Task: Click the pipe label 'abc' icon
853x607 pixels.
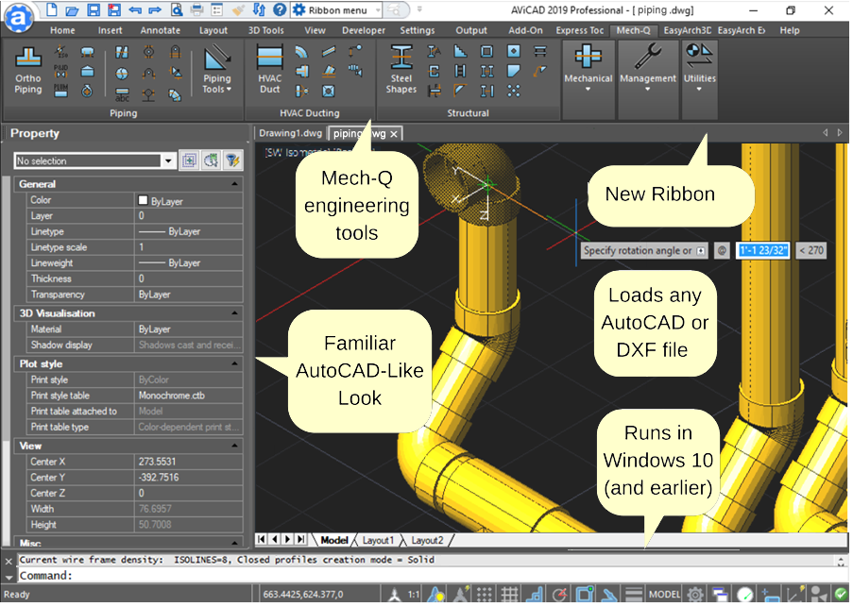Action: click(122, 94)
